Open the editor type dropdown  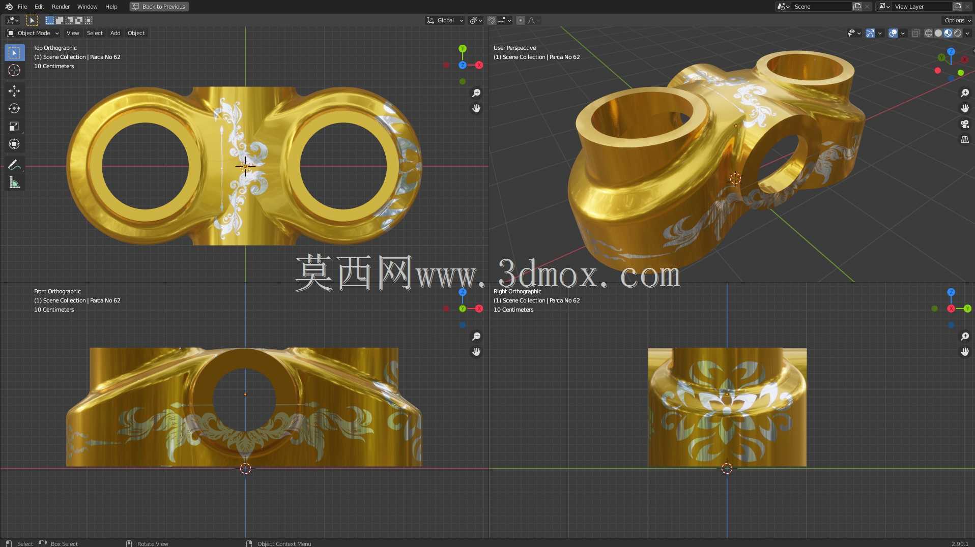[12, 20]
